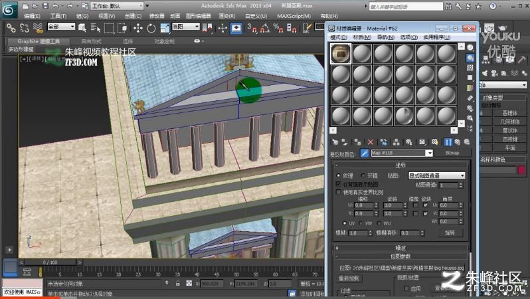The width and height of the screenshot is (530, 299).
Task: Click the eyedropper pick material button
Action: pos(365,153)
